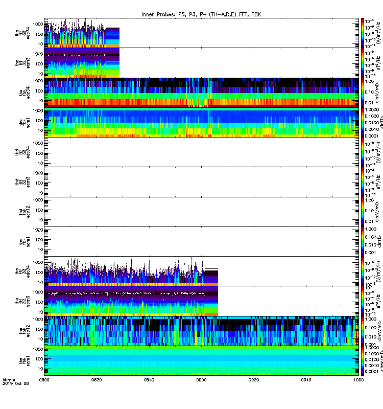
Task: Click the 'tha fbk edc34' panel label
Action: point(25,93)
